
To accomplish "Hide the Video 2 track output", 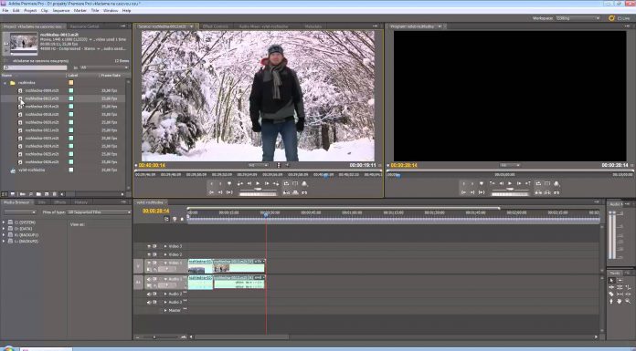I will point(149,254).
